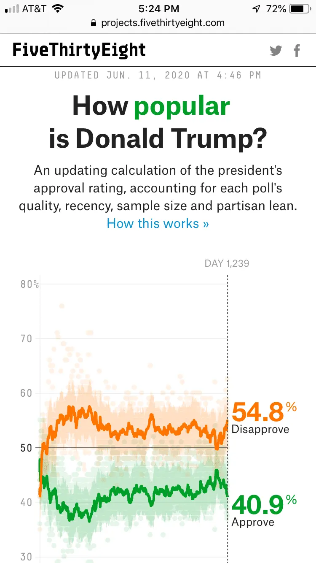Click the 50 percent axis label

(x=27, y=447)
